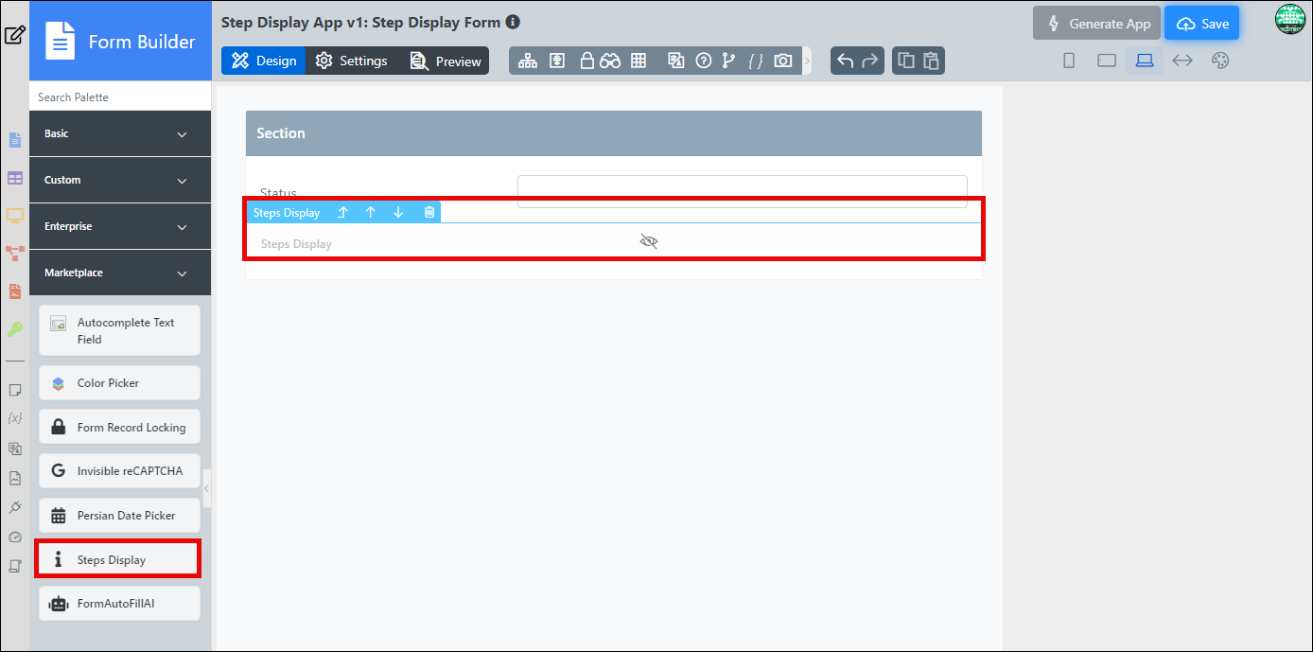This screenshot has height=652, width=1313.
Task: Click the camera screenshot toolbar icon
Action: (783, 61)
